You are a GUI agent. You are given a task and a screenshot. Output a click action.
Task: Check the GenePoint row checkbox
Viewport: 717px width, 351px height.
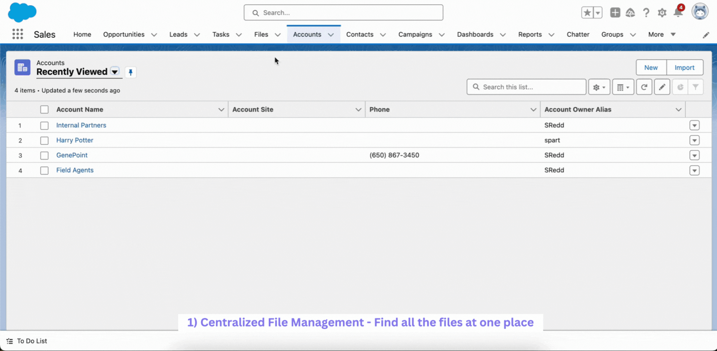coord(44,155)
